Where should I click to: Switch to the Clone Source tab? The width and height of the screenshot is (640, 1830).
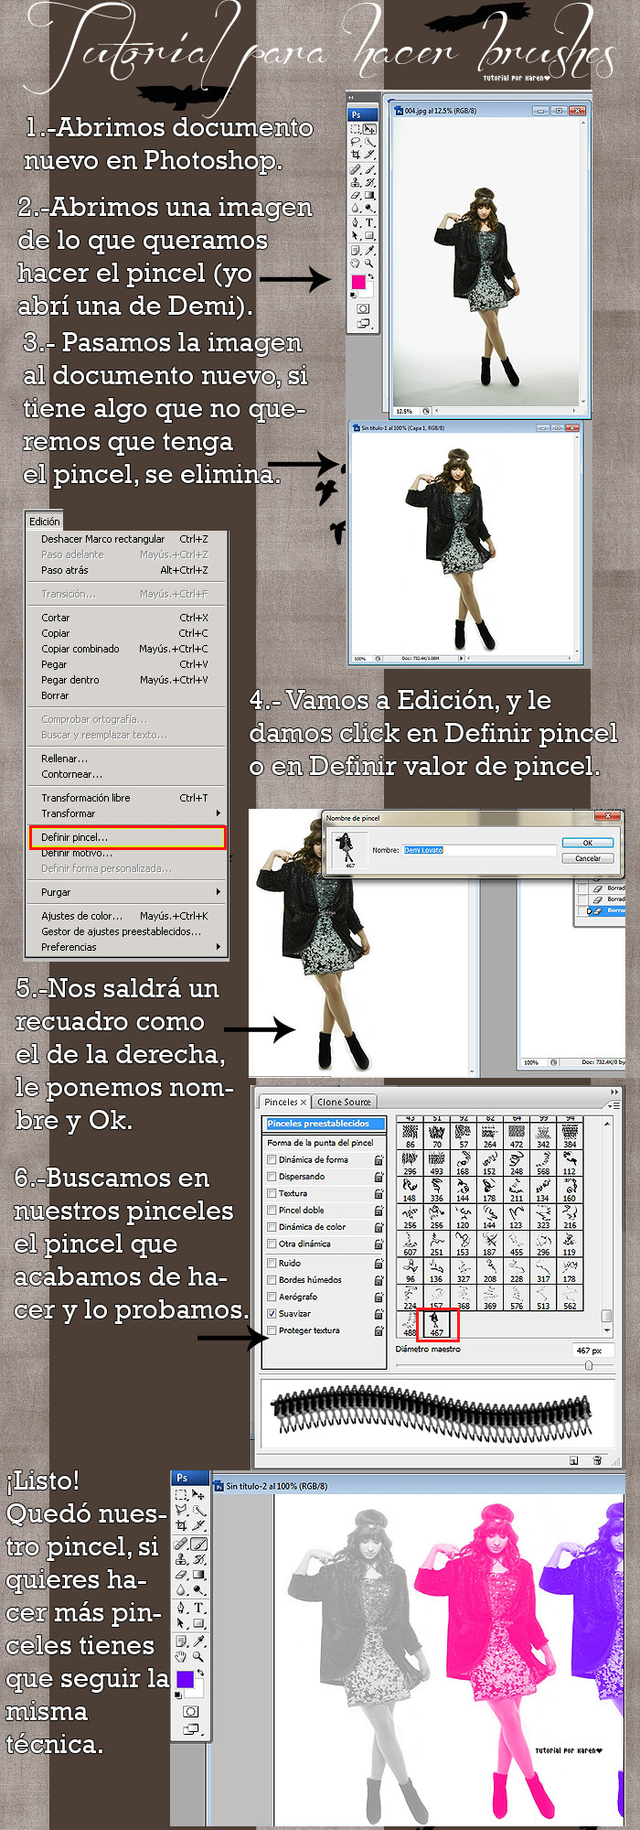[x=344, y=1102]
